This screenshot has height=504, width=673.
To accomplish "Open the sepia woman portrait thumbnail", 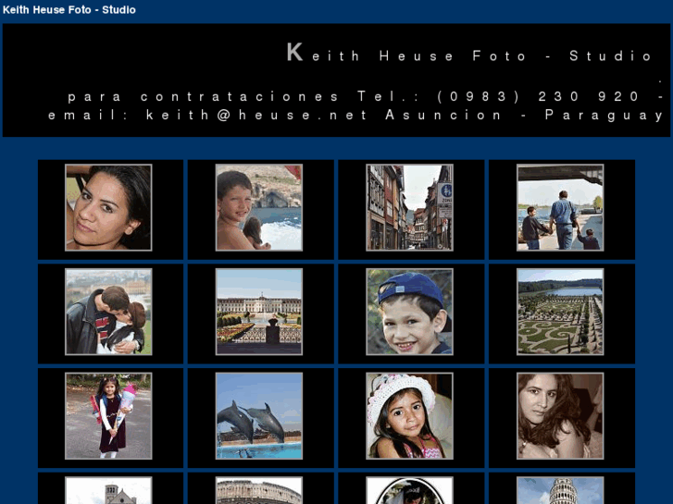I will pyautogui.click(x=560, y=416).
